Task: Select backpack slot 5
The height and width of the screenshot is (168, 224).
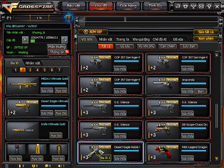Action: coord(44,70)
